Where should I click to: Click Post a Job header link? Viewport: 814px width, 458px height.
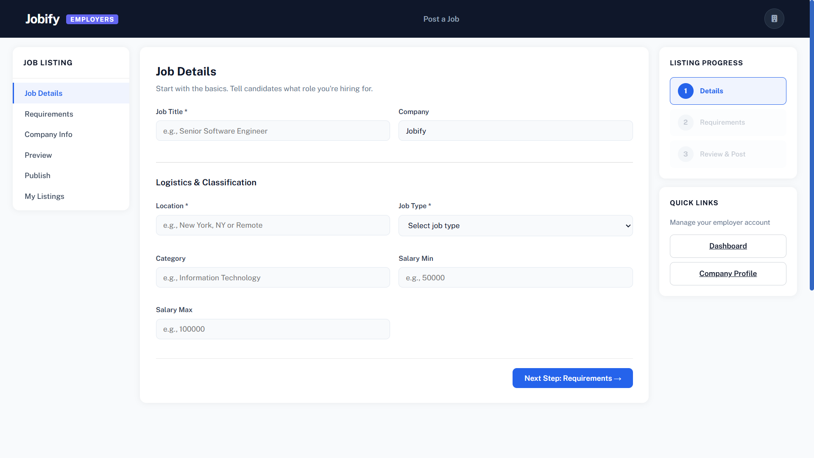pos(441,19)
